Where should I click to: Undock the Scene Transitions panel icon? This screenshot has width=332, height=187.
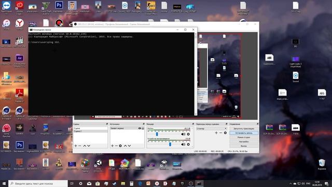pos(226,124)
